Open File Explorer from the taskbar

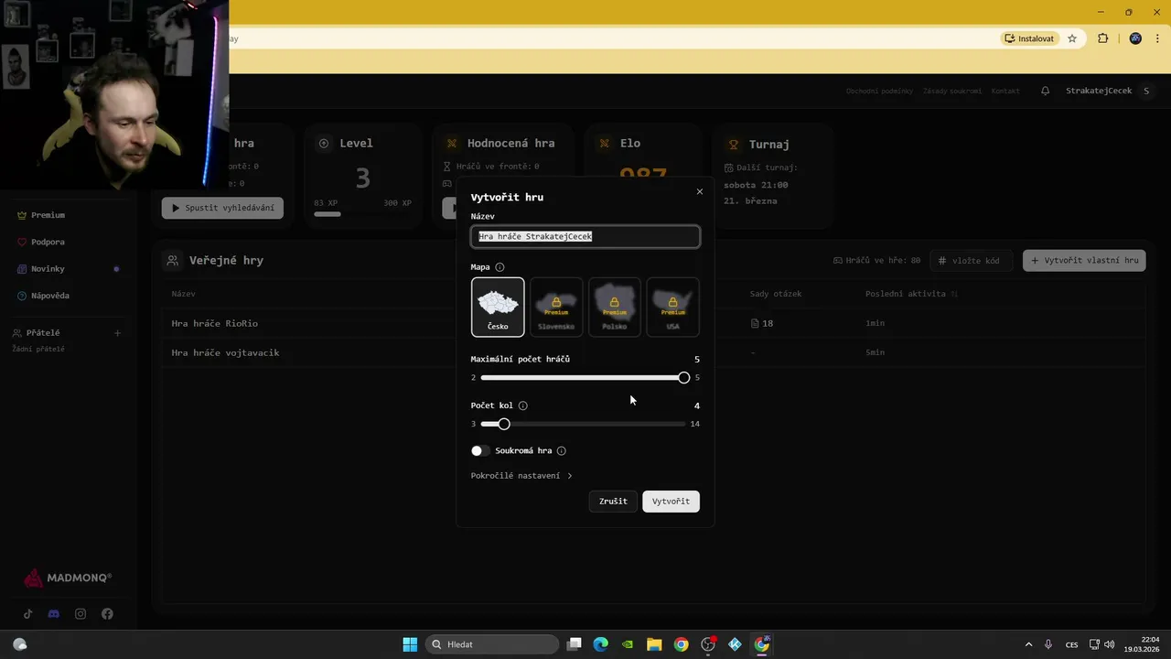[x=654, y=644]
